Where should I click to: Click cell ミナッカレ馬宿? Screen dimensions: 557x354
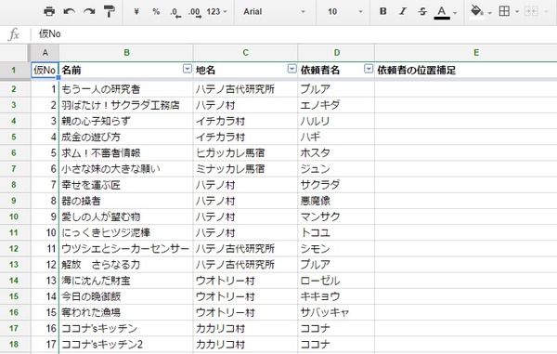click(245, 169)
